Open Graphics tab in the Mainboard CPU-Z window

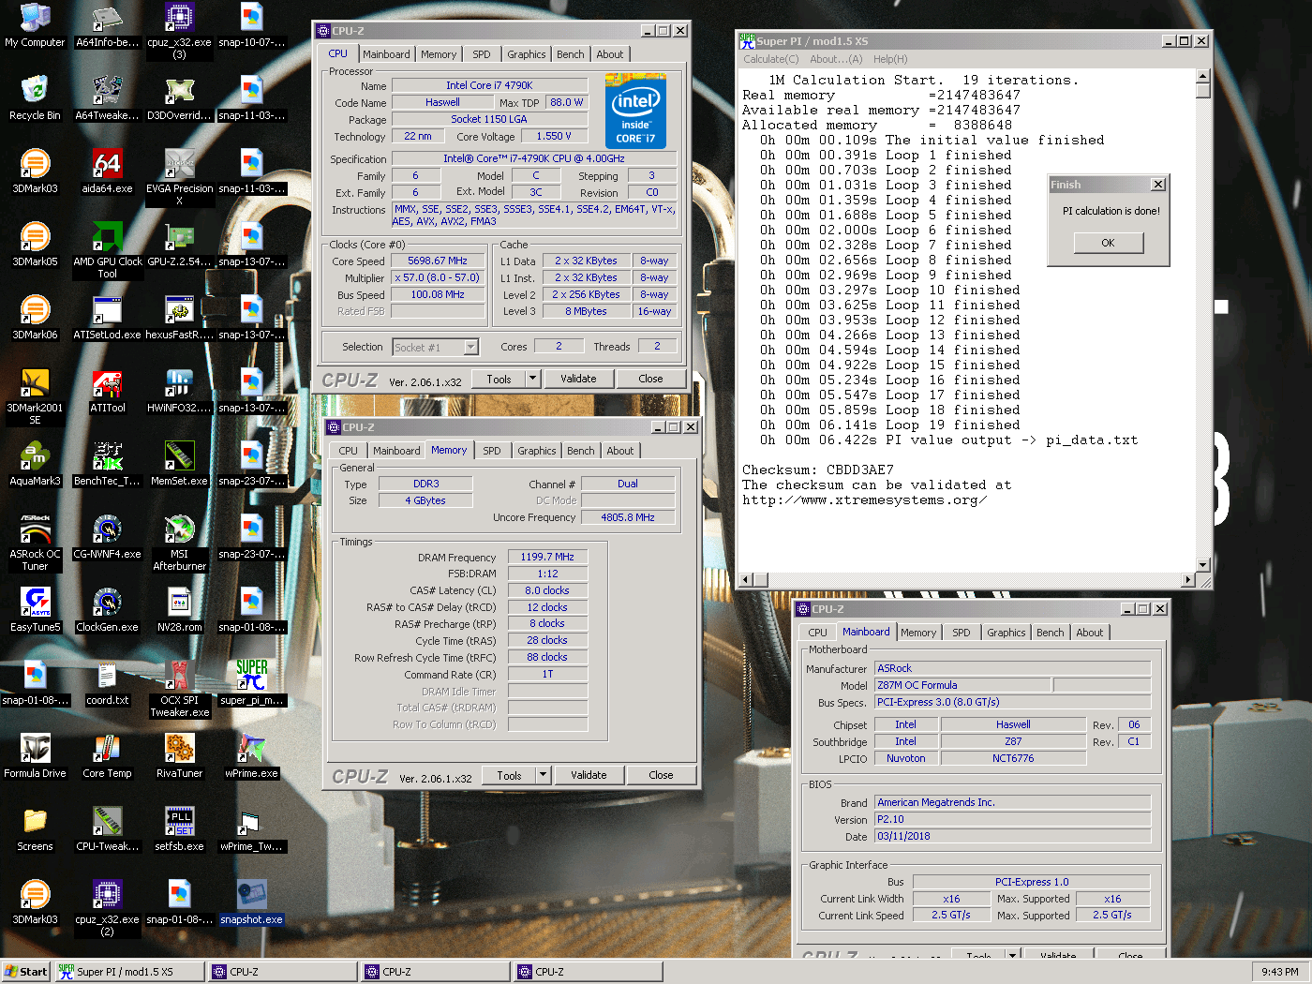[x=1006, y=633]
